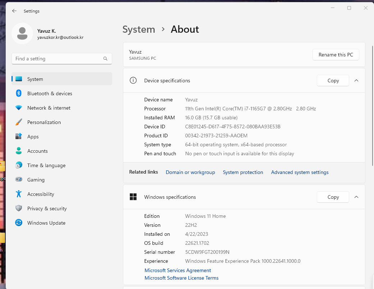This screenshot has width=374, height=289.
Task: Copy the Windows specifications
Action: pos(333,197)
